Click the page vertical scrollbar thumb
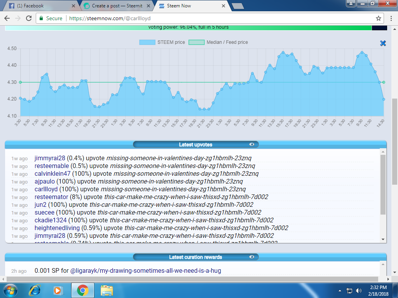Screen dimensions: 398x298 click(395, 141)
